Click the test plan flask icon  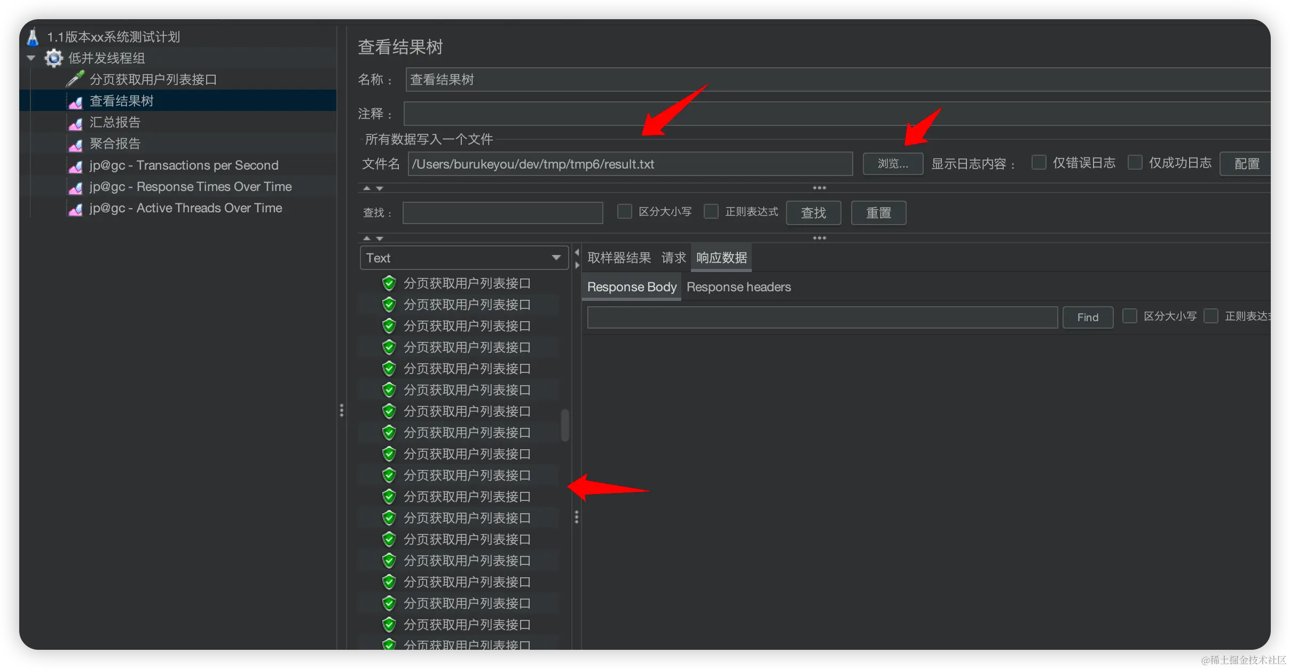(33, 37)
